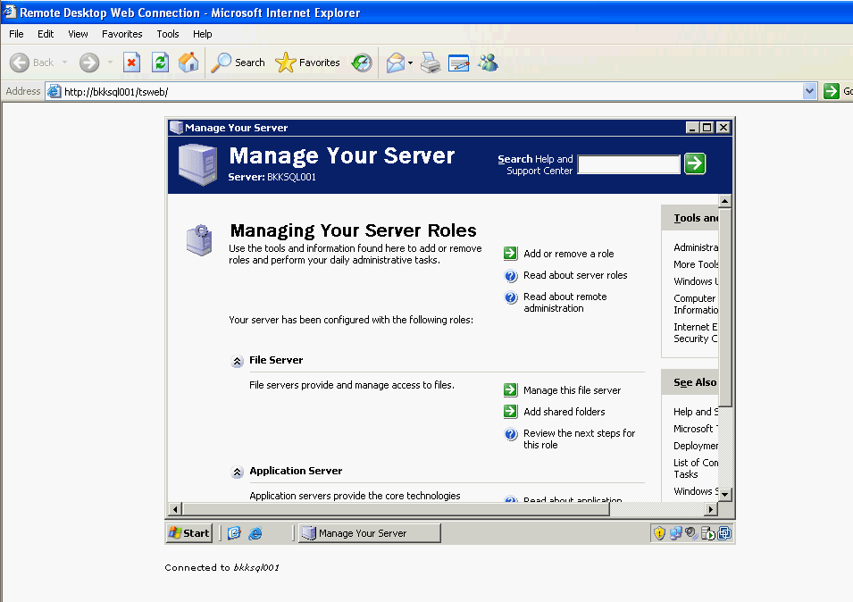Click the vertical scrollbar up arrow

[724, 201]
